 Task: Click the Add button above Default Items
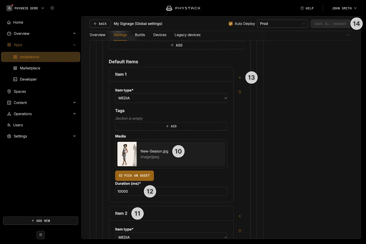pyautogui.click(x=176, y=45)
